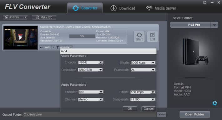Click the "Video: H264" details text
222x120 pixels.
point(182,91)
